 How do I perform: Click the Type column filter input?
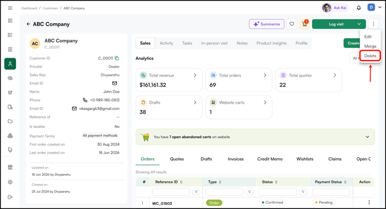[x=224, y=192]
